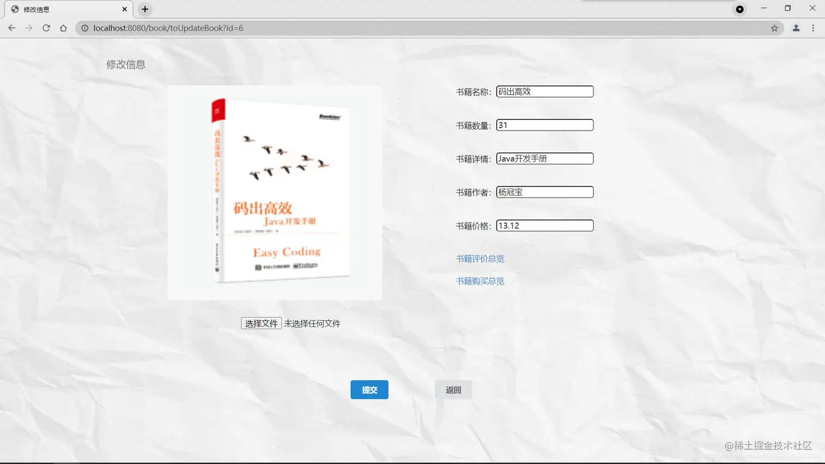Click the 书籍详情 label
The width and height of the screenshot is (825, 464).
tap(474, 159)
